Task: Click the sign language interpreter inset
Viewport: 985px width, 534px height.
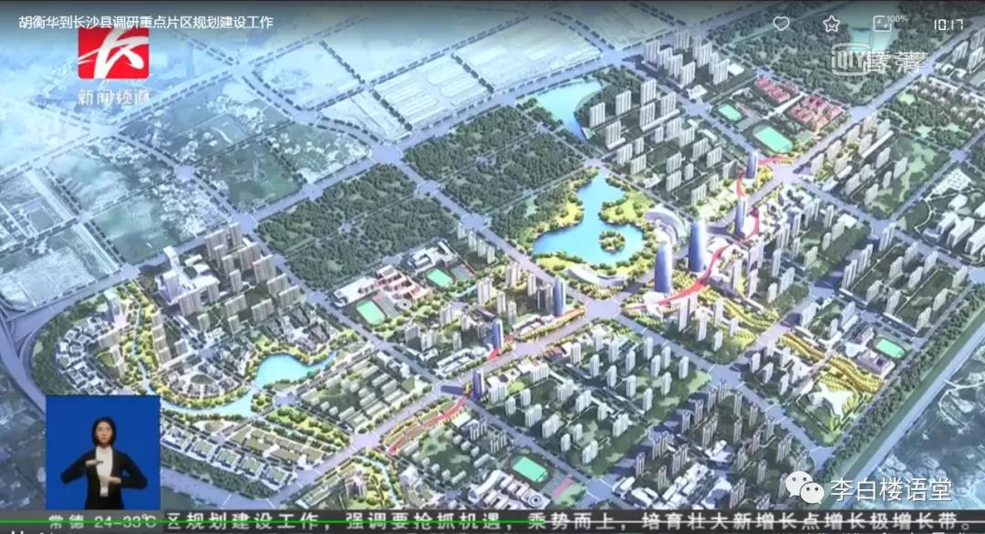Action: click(103, 452)
